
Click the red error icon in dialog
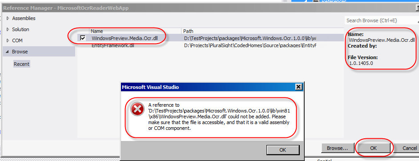click(x=137, y=110)
